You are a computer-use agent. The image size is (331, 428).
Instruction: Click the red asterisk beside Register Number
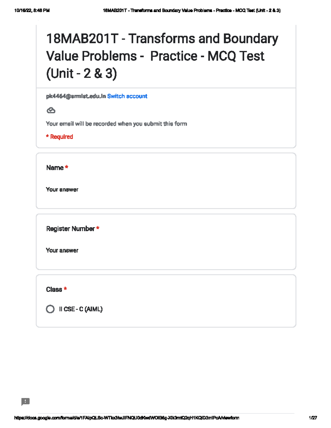(98, 228)
